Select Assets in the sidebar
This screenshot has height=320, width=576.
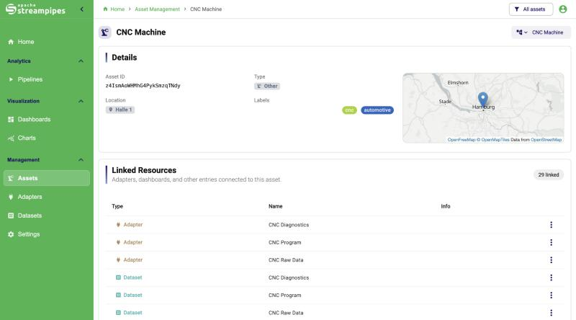[47, 178]
